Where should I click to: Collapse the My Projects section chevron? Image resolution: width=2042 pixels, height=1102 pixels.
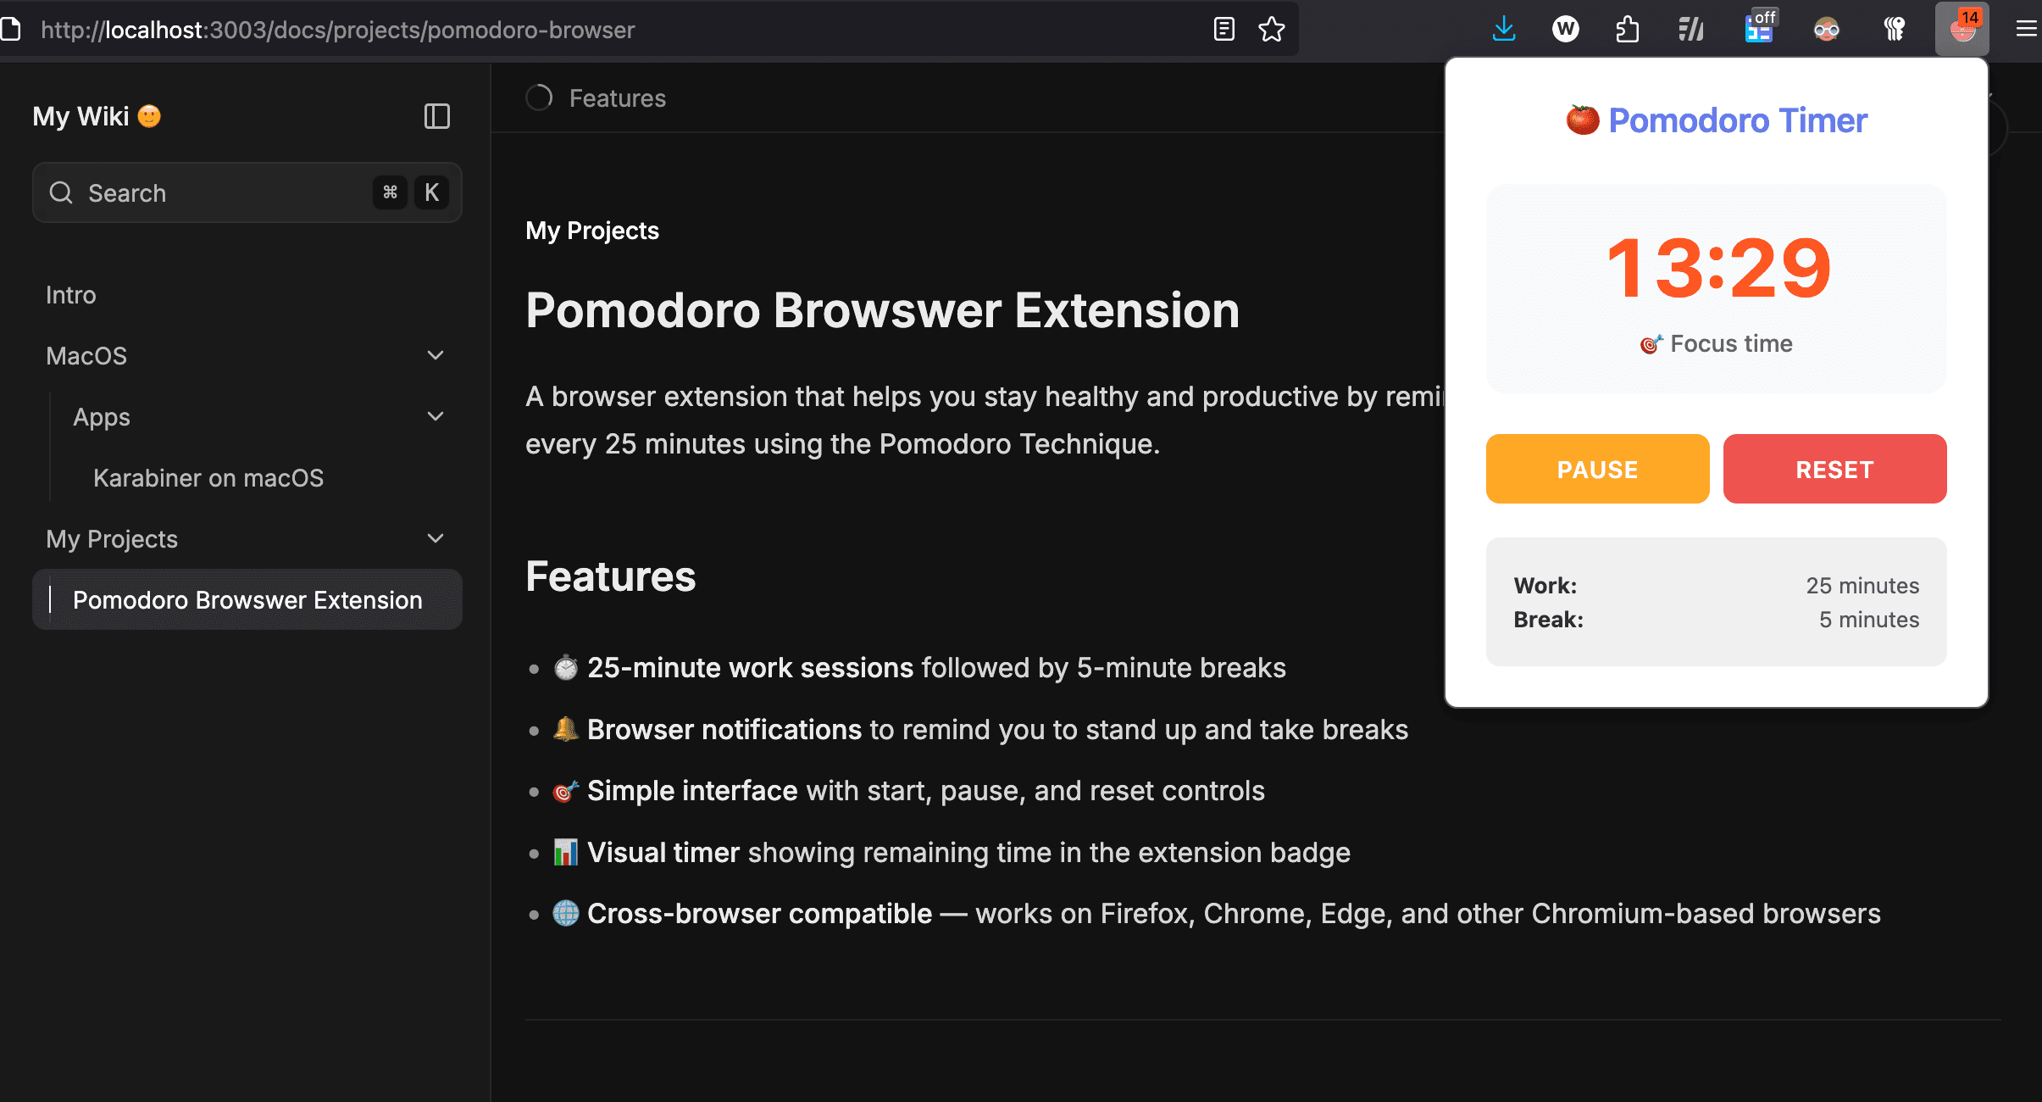click(436, 539)
